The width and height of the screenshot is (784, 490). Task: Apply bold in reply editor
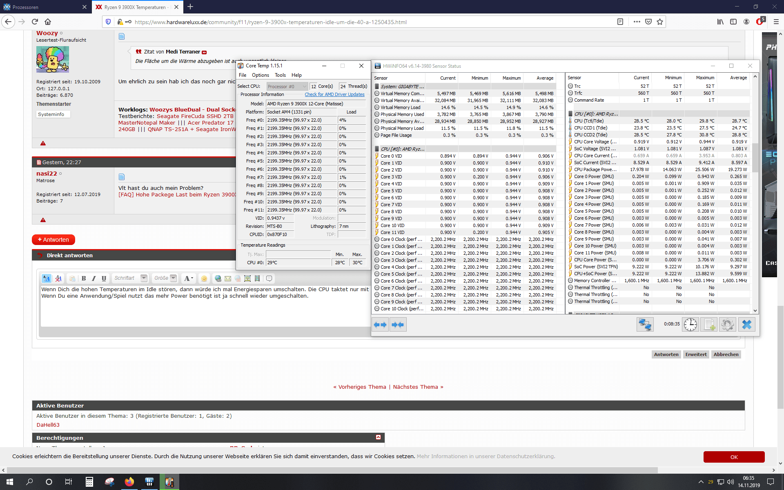coord(84,278)
